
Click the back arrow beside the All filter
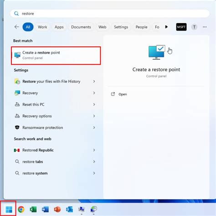(16, 27)
